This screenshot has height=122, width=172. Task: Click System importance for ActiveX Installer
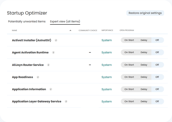107,40
